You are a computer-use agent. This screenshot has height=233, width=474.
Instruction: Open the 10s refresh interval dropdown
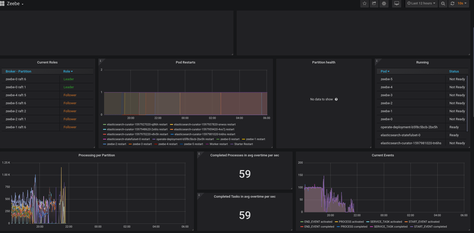(x=462, y=3)
